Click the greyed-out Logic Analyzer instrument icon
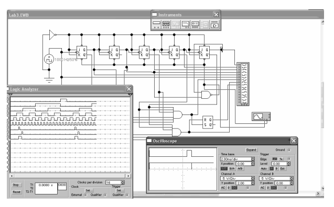The image size is (334, 207). tap(205, 25)
